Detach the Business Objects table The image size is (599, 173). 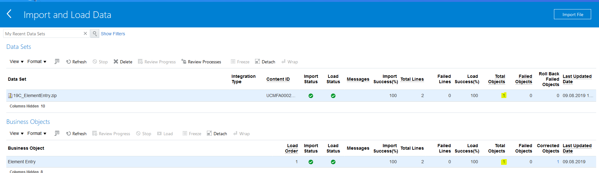217,134
